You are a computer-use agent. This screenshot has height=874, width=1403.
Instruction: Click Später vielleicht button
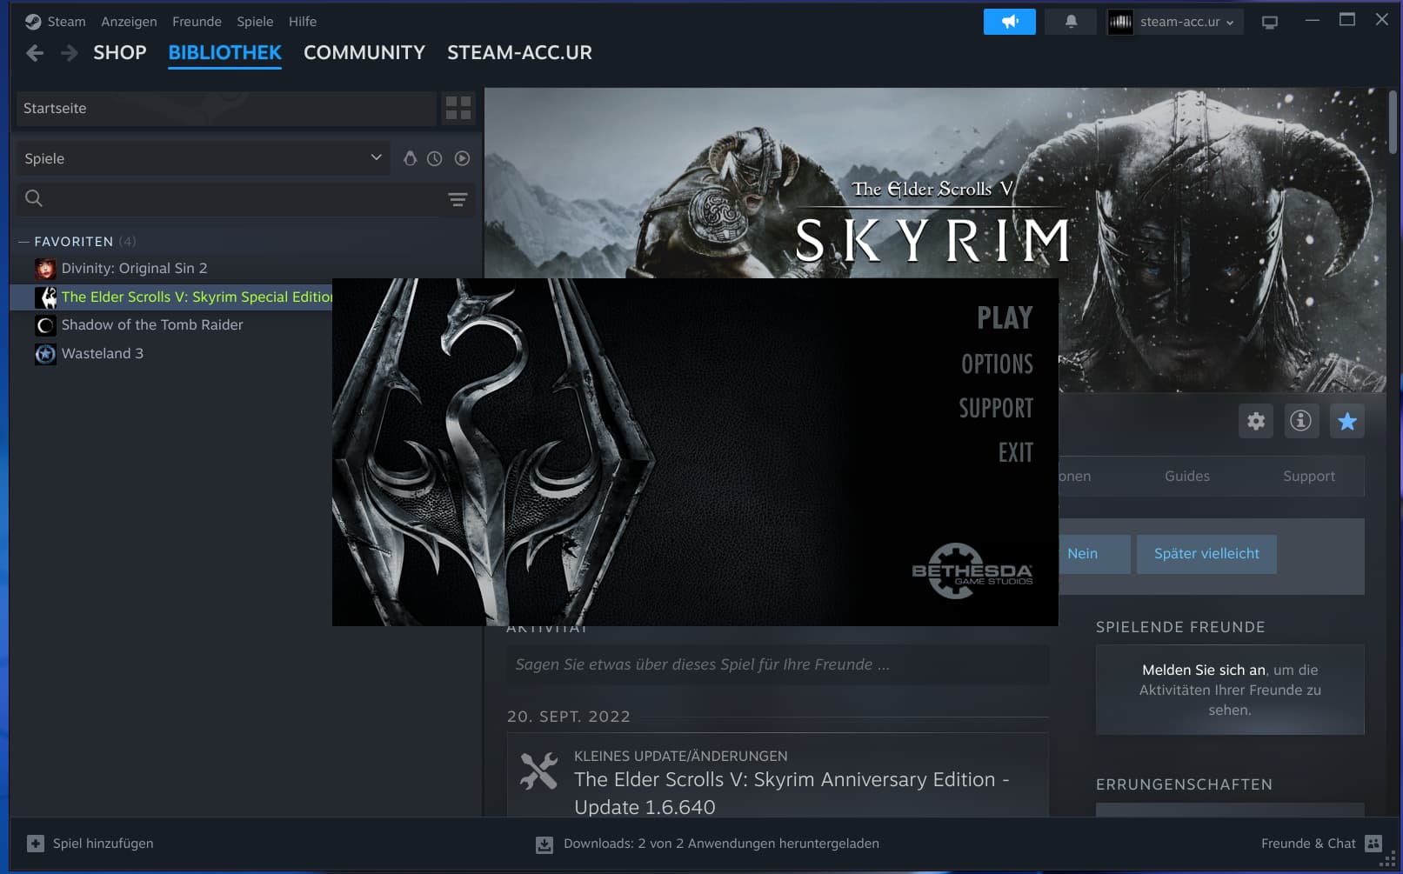point(1206,554)
